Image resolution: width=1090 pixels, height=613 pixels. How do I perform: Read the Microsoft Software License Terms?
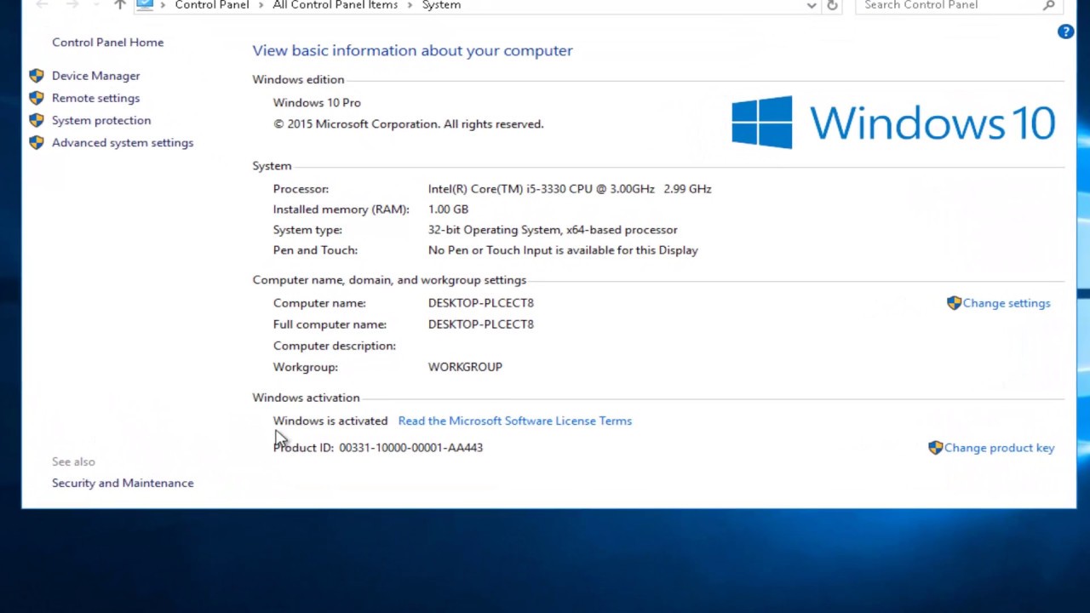pyautogui.click(x=515, y=421)
